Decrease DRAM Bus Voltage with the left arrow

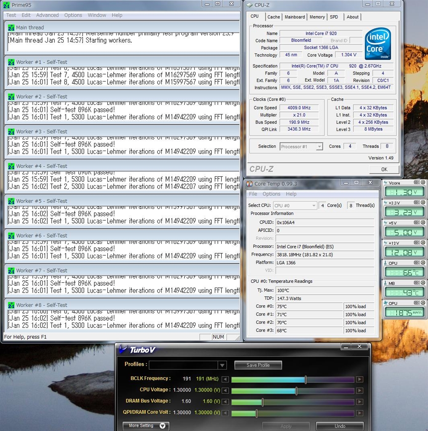tap(225, 402)
